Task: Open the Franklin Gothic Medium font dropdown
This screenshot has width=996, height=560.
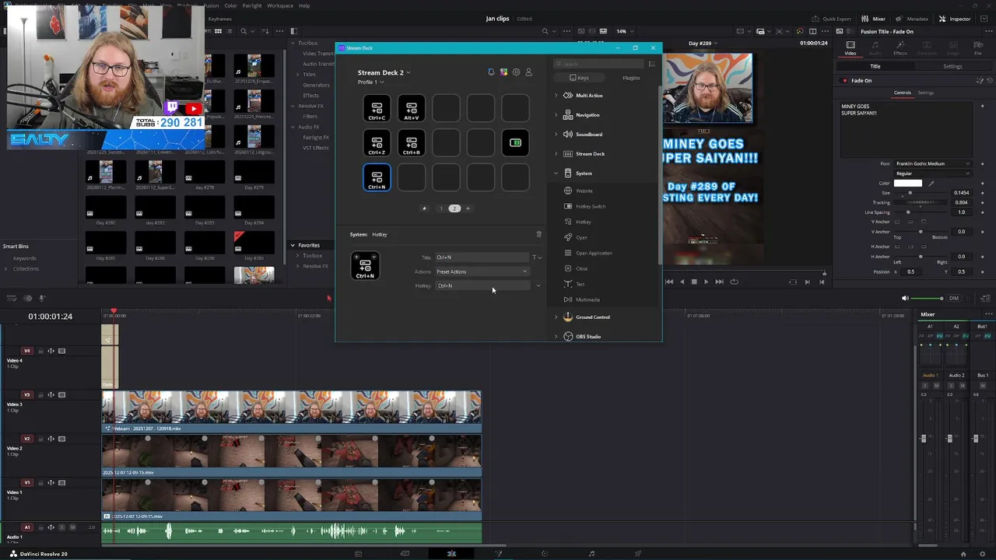Action: point(932,163)
